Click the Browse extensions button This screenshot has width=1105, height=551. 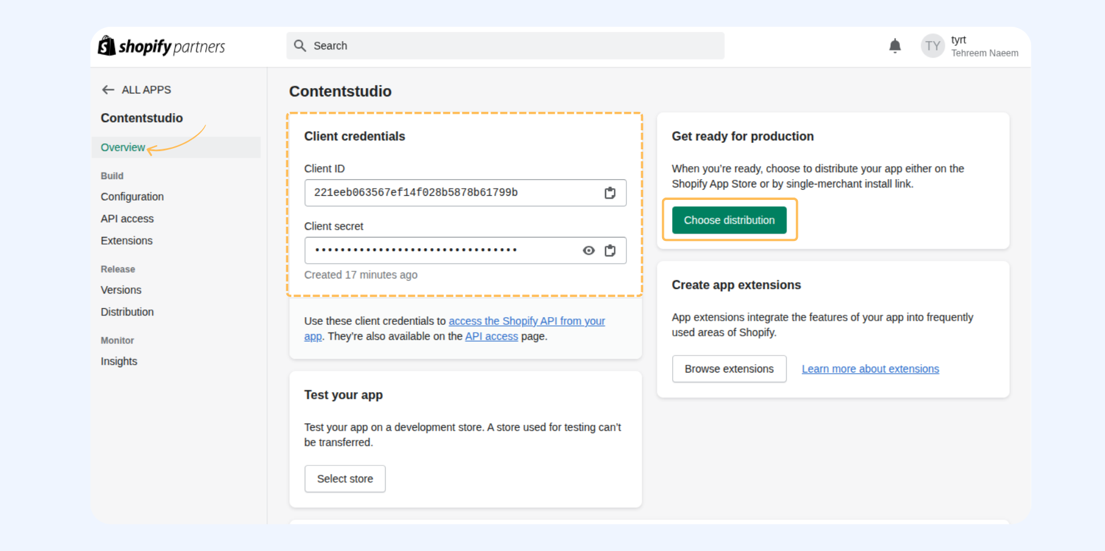(x=729, y=369)
